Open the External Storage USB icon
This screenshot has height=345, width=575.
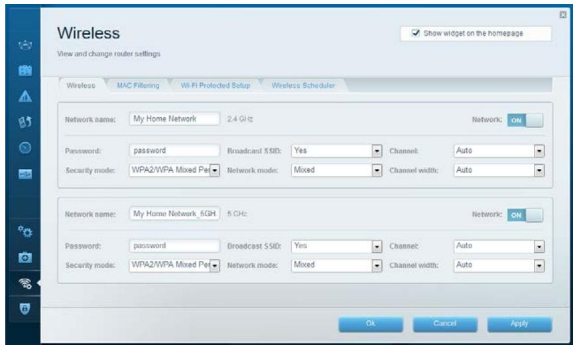(25, 174)
